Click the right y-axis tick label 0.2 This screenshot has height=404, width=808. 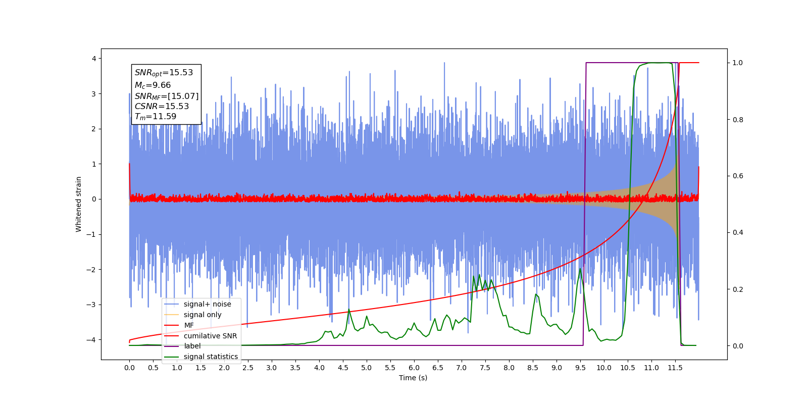point(738,289)
